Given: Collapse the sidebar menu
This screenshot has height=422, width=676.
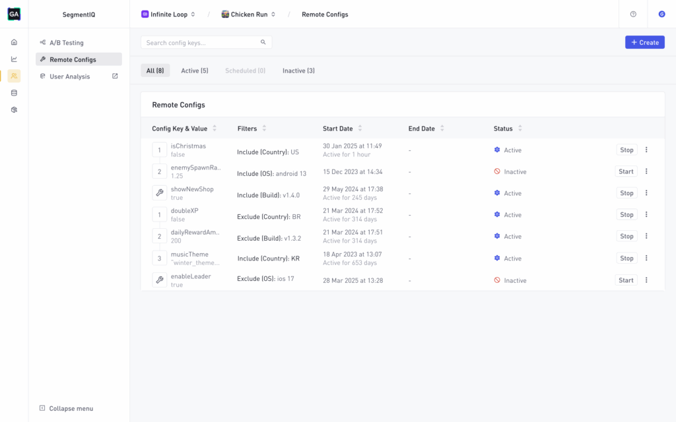Looking at the screenshot, I should 66,408.
